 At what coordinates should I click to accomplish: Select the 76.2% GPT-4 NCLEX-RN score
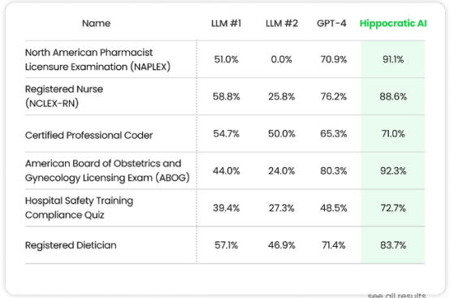pyautogui.click(x=334, y=97)
